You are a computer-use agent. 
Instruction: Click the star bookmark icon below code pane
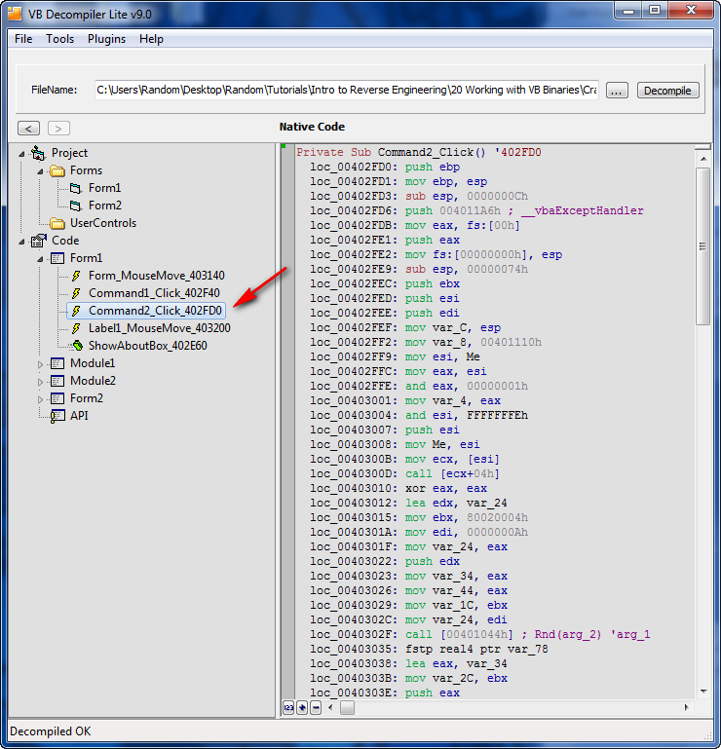[x=302, y=707]
